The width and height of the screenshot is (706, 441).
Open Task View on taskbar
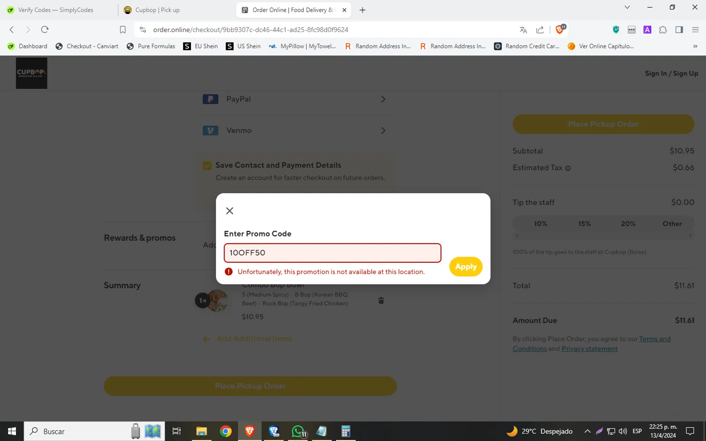(176, 431)
